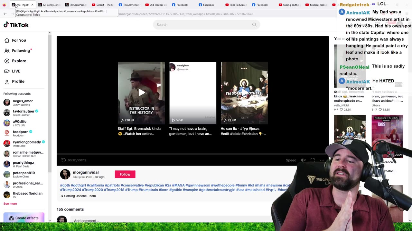
Task: Open the video more options menu
Action: tap(322, 160)
